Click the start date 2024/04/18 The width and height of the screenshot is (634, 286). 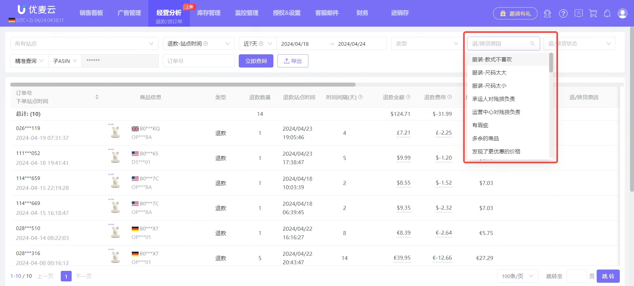(x=295, y=44)
